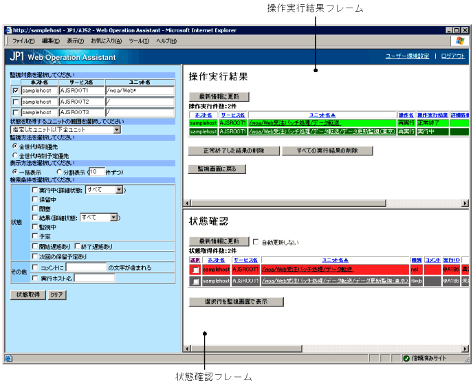Check 自動更新しない checkbox
Viewport: 473px width, 385px height.
click(256, 242)
